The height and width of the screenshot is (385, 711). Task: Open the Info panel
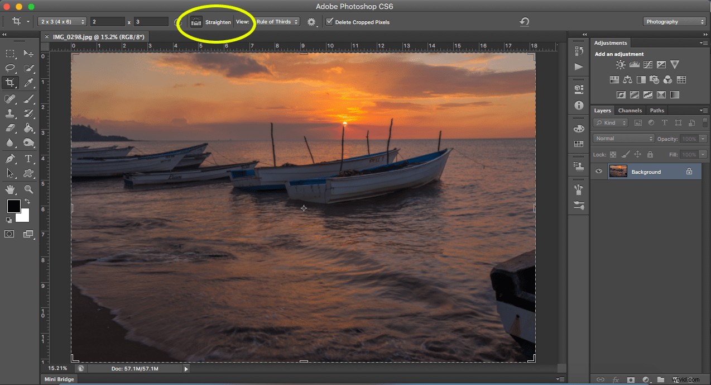point(579,106)
